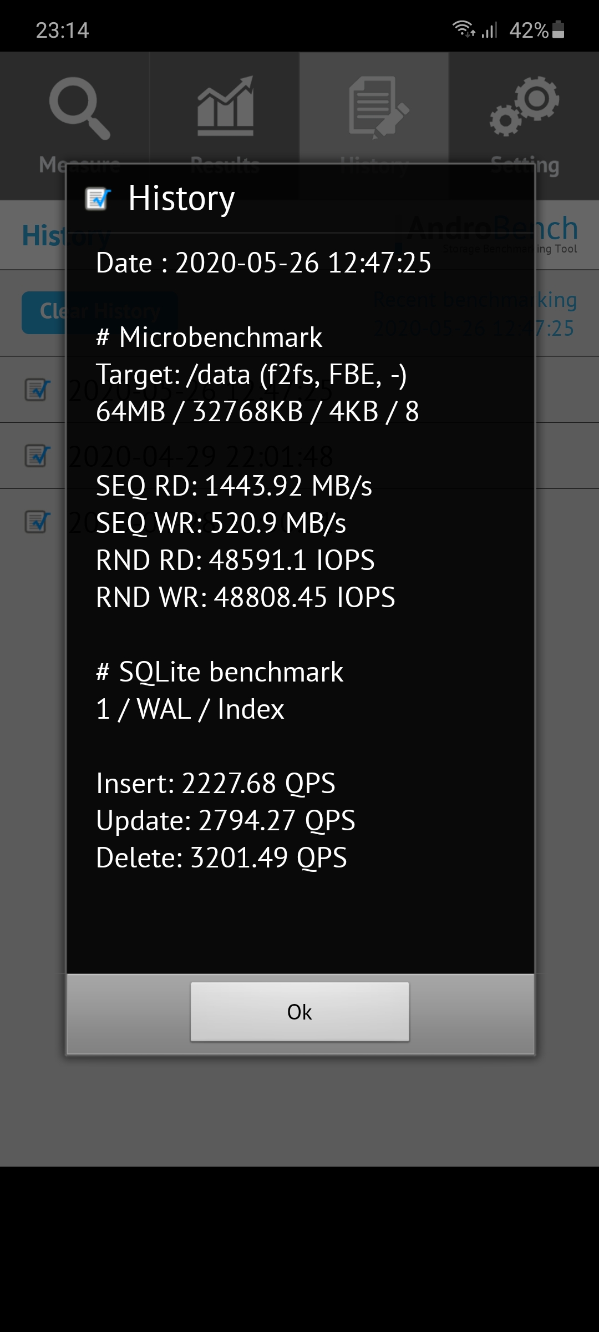Open the Results chart icon
Image resolution: width=599 pixels, height=1332 pixels.
225,106
